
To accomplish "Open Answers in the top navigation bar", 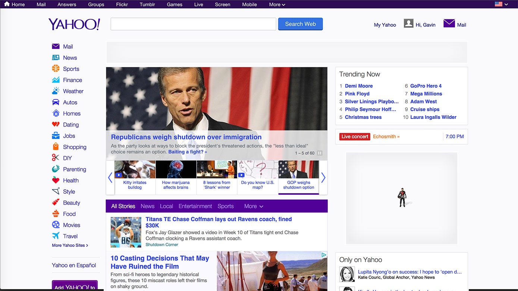I will click(67, 4).
